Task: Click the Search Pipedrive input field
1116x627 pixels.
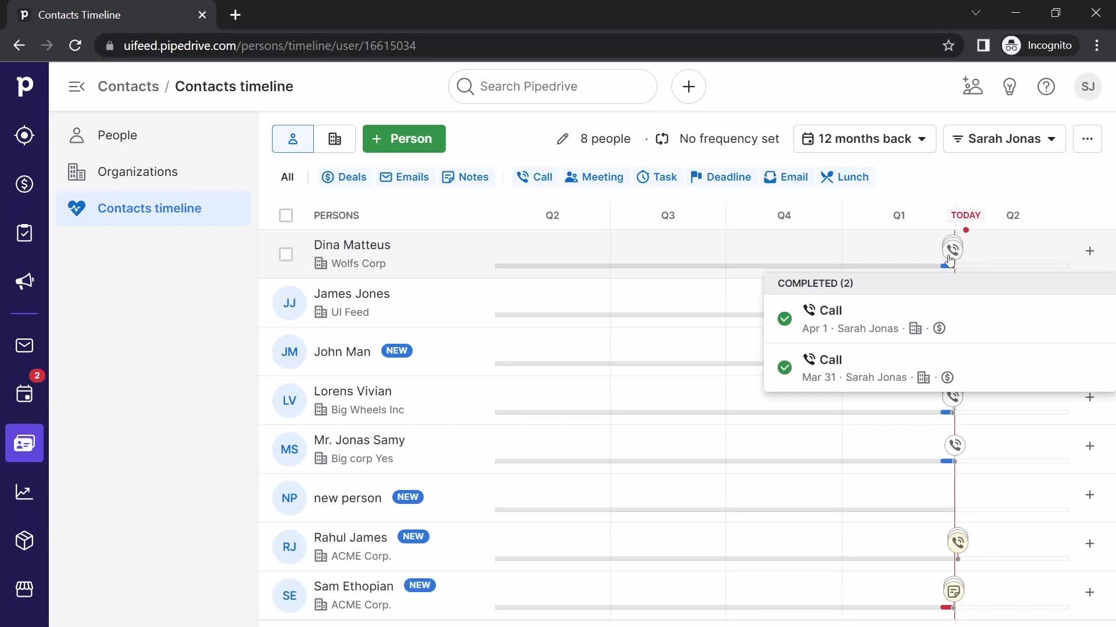Action: [x=553, y=87]
